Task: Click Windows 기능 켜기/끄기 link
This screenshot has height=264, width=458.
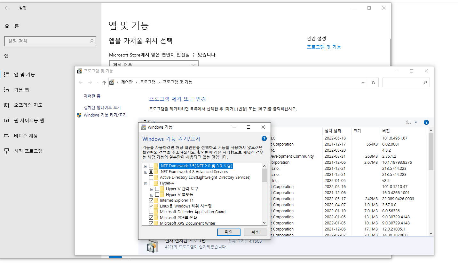Action: 105,115
